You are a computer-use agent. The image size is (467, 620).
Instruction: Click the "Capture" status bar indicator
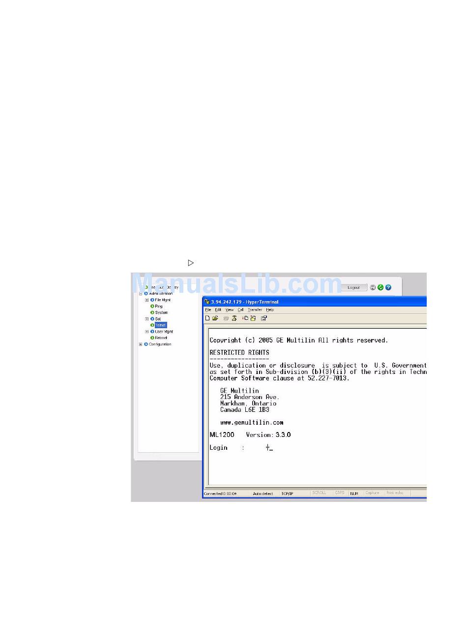click(x=372, y=493)
